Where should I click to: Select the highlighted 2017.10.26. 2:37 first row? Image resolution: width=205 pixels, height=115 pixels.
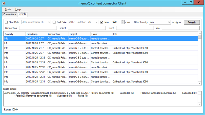point(101,39)
